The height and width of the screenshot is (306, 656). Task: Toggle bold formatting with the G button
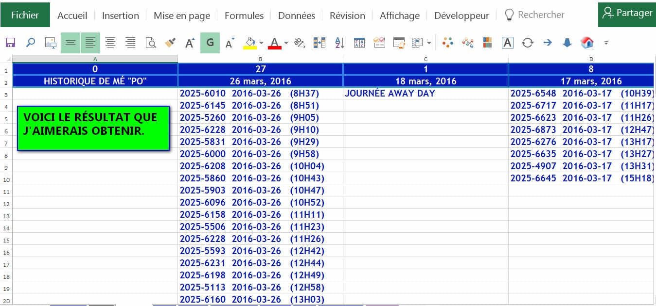[x=210, y=43]
